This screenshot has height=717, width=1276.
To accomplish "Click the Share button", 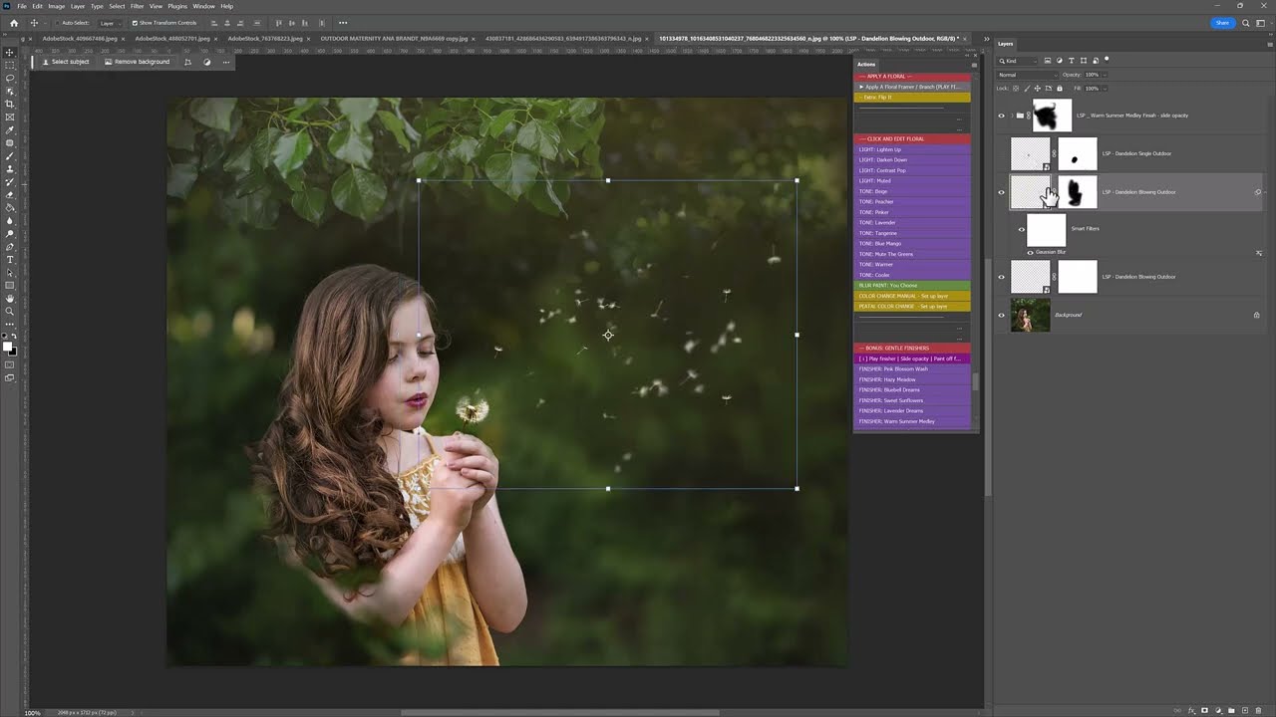I will tap(1221, 23).
